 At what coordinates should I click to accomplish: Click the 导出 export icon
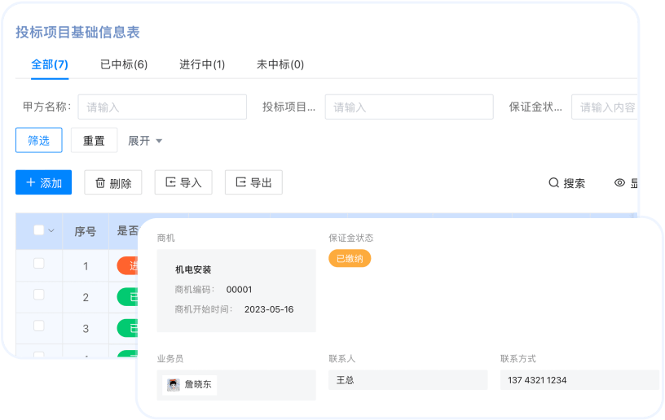tap(240, 183)
